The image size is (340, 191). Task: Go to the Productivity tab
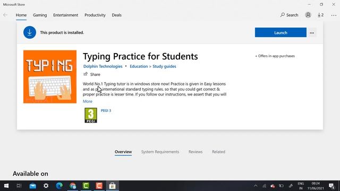coord(95,15)
